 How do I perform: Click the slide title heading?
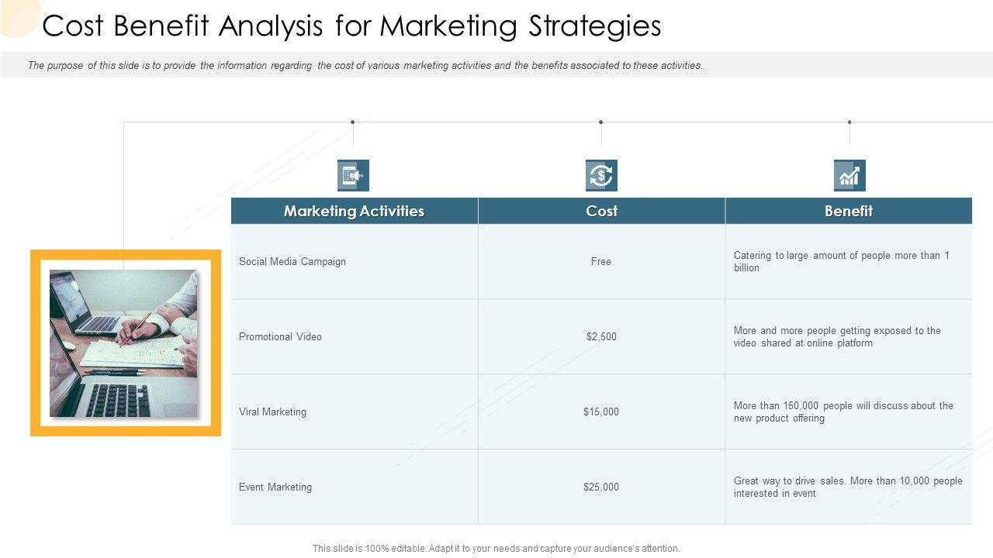[351, 26]
